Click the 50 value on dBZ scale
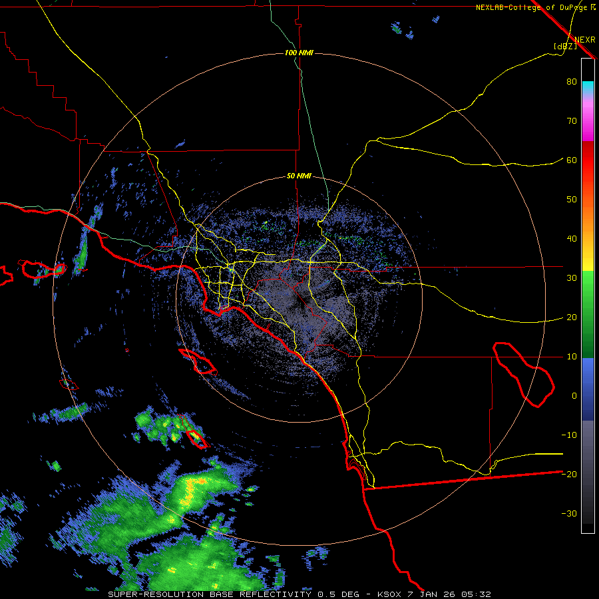The width and height of the screenshot is (599, 599). coord(572,200)
